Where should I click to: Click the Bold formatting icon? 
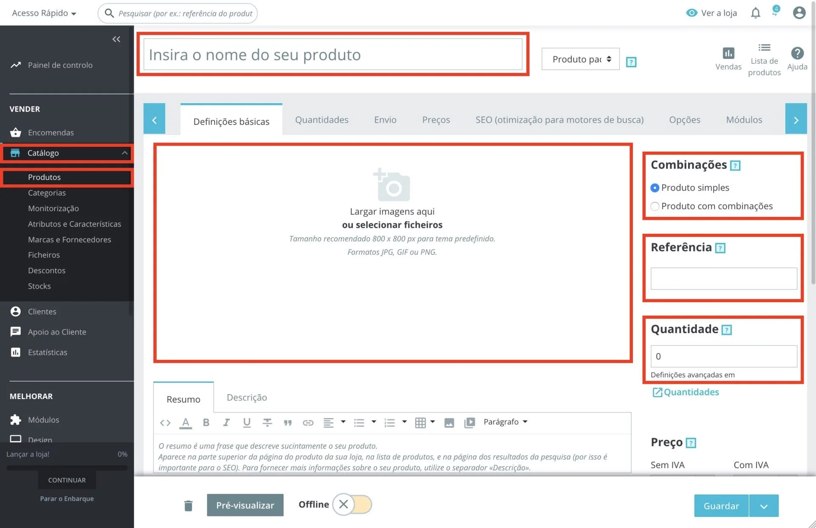pyautogui.click(x=206, y=422)
